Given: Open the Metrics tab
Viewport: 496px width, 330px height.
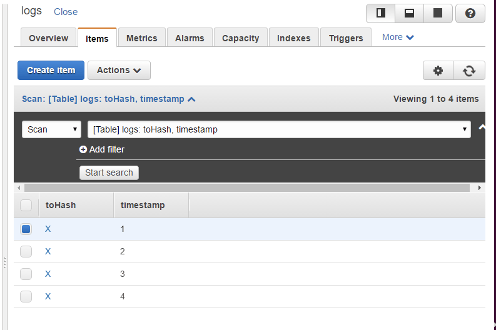Looking at the screenshot, I should point(142,38).
